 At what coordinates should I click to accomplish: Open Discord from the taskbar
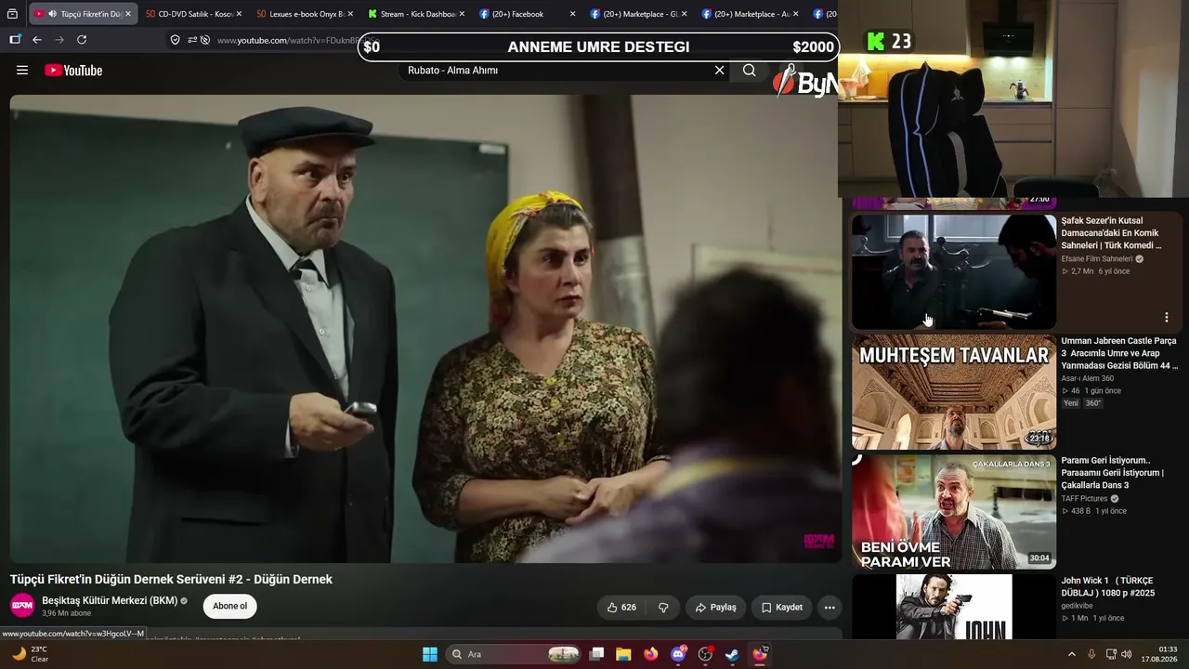678,654
